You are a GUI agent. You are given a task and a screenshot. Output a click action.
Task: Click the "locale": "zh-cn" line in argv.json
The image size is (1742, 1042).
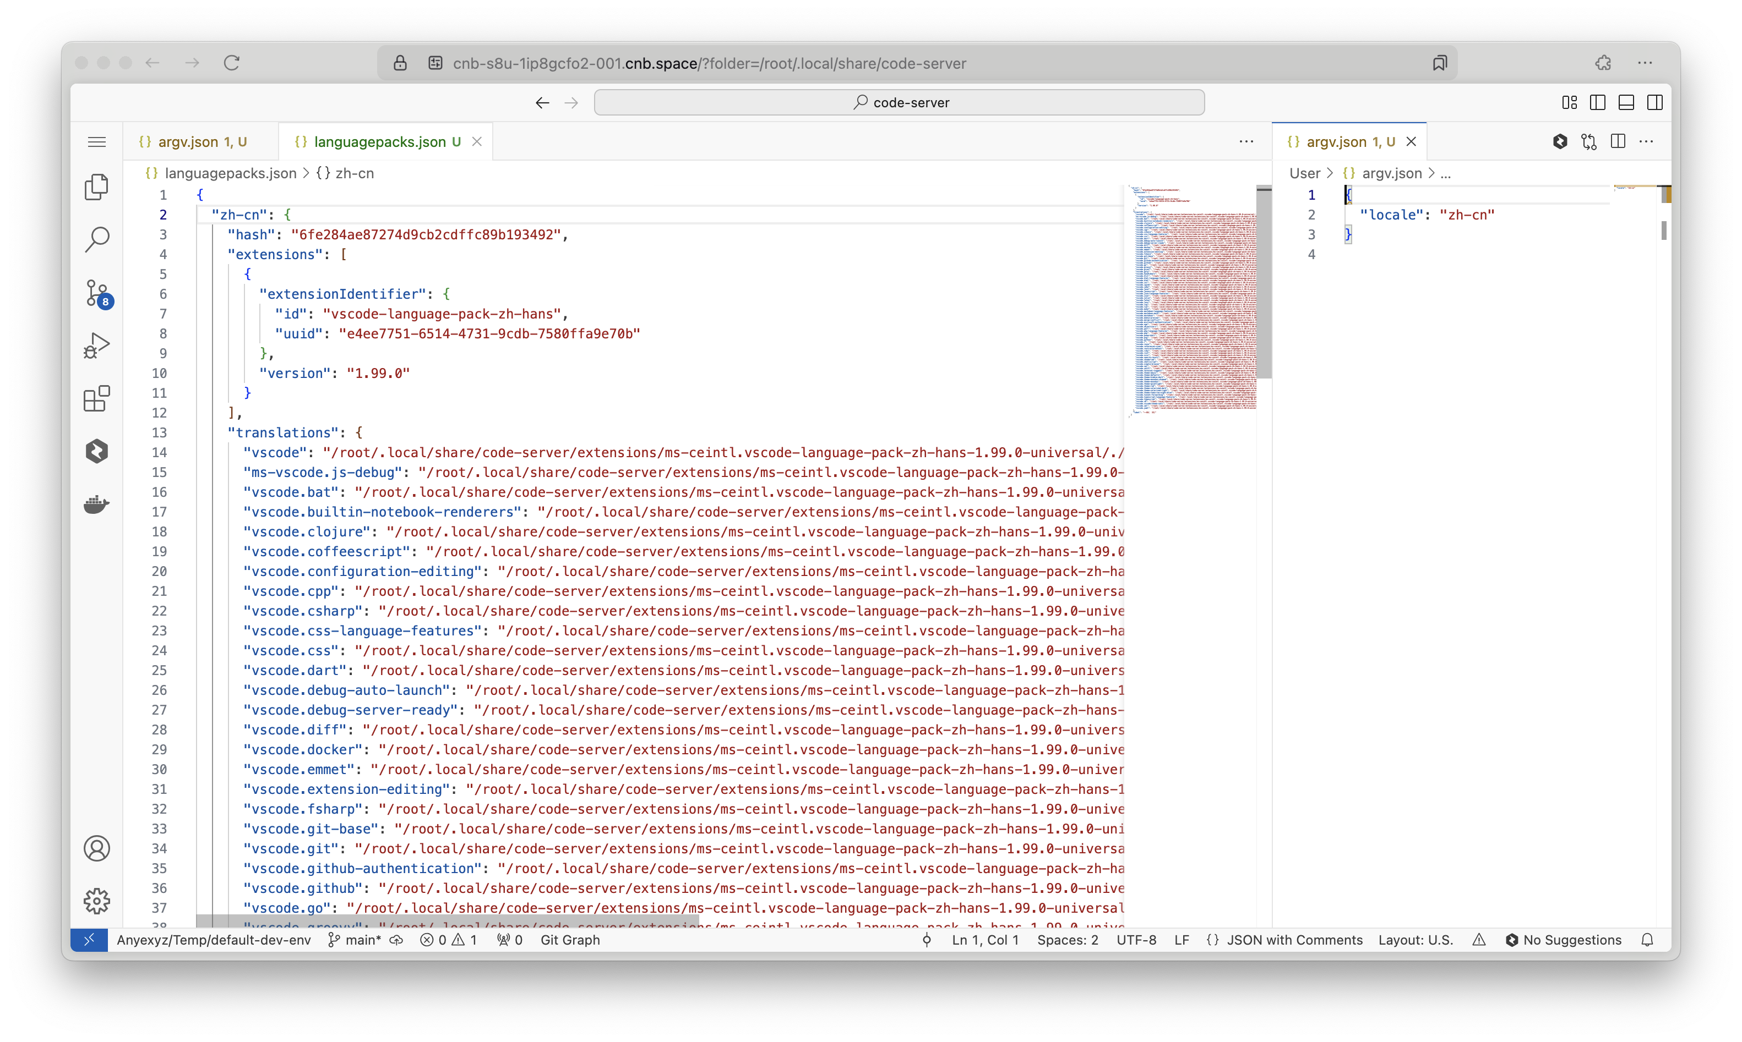pos(1427,215)
